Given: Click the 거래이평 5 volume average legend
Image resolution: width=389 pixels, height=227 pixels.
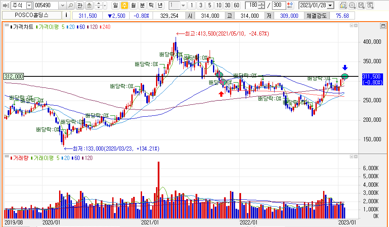Looking at the screenshot, I should click(x=45, y=158).
